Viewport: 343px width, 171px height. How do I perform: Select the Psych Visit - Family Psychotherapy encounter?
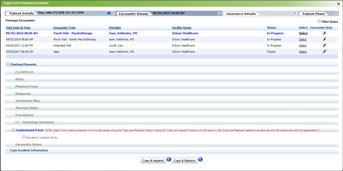303,39
